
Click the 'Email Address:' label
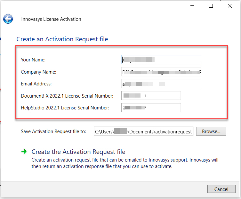click(x=36, y=84)
